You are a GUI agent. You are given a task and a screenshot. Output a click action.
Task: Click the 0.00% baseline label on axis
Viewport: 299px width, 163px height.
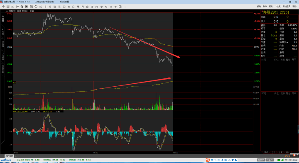(256, 47)
